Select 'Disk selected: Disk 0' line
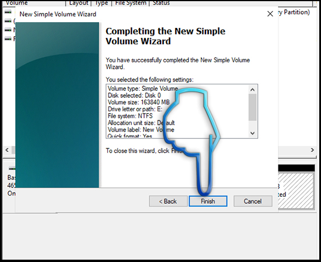This screenshot has width=321, height=262. [134, 95]
